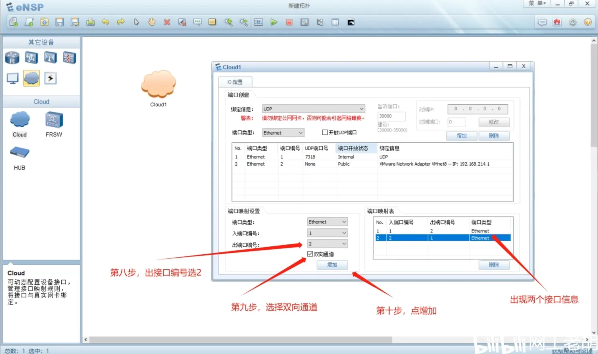The width and height of the screenshot is (598, 354).
Task: Start devices with the green play icon
Action: (274, 22)
